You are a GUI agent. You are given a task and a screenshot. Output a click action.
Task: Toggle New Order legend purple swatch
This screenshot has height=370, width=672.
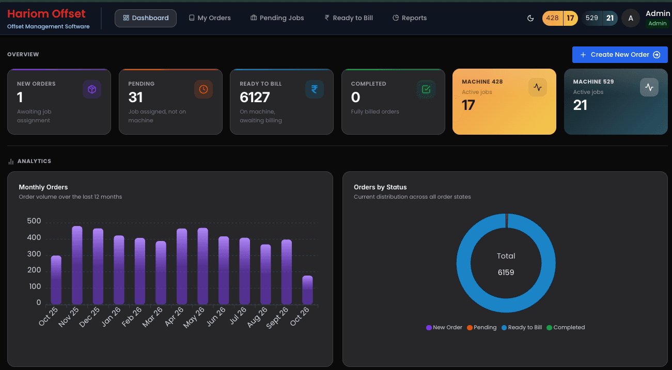click(x=429, y=328)
